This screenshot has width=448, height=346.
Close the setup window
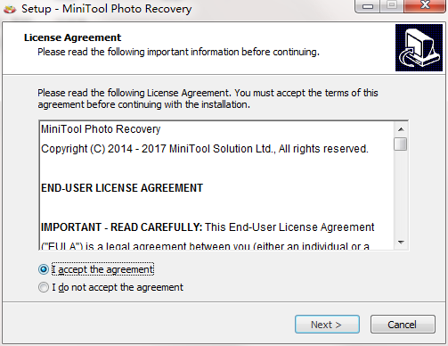[425, 5]
